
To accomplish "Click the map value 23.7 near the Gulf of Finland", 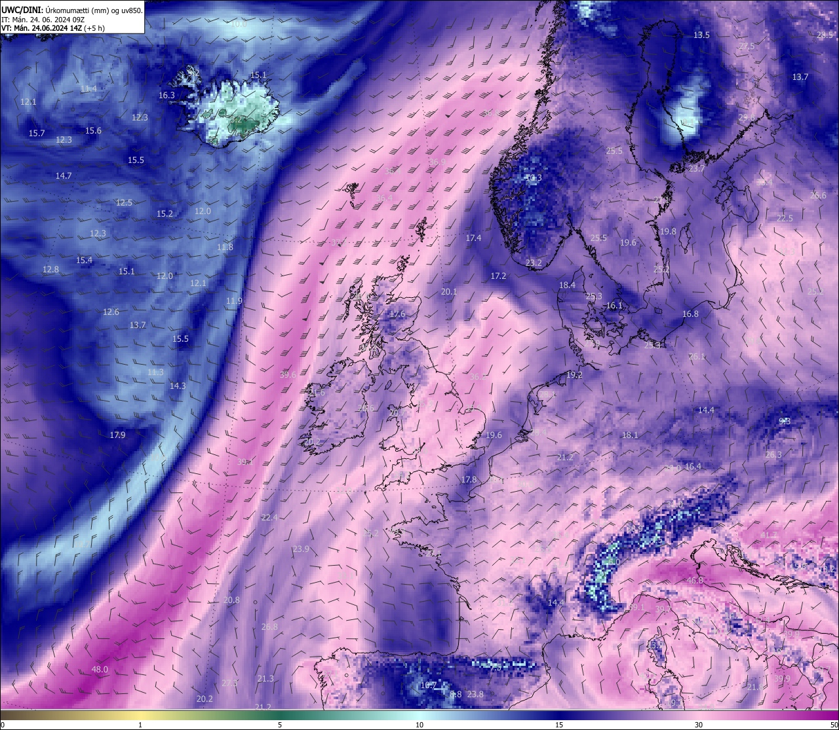I will tap(697, 168).
